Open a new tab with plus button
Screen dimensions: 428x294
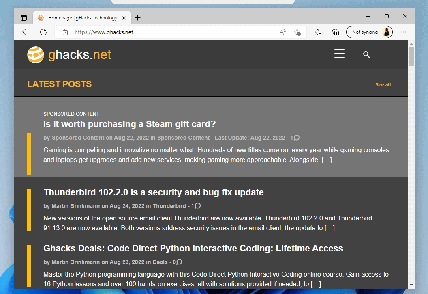coord(138,18)
